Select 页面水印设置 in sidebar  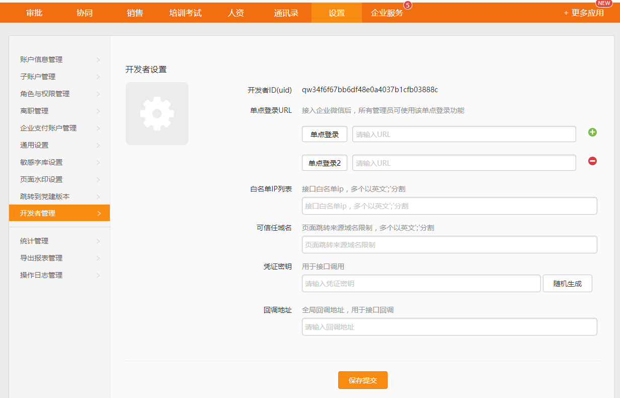pos(41,179)
